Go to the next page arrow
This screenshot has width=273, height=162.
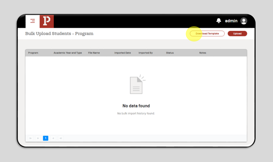pos(53,138)
